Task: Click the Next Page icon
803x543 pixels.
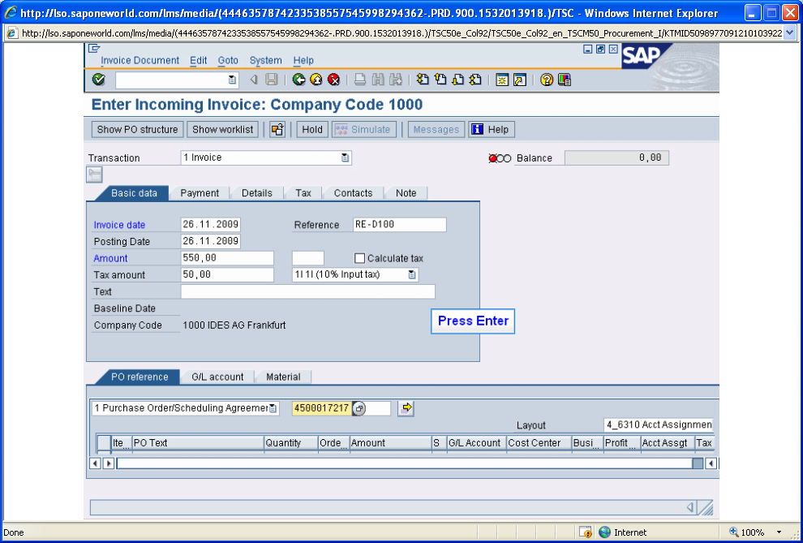Action: [457, 80]
